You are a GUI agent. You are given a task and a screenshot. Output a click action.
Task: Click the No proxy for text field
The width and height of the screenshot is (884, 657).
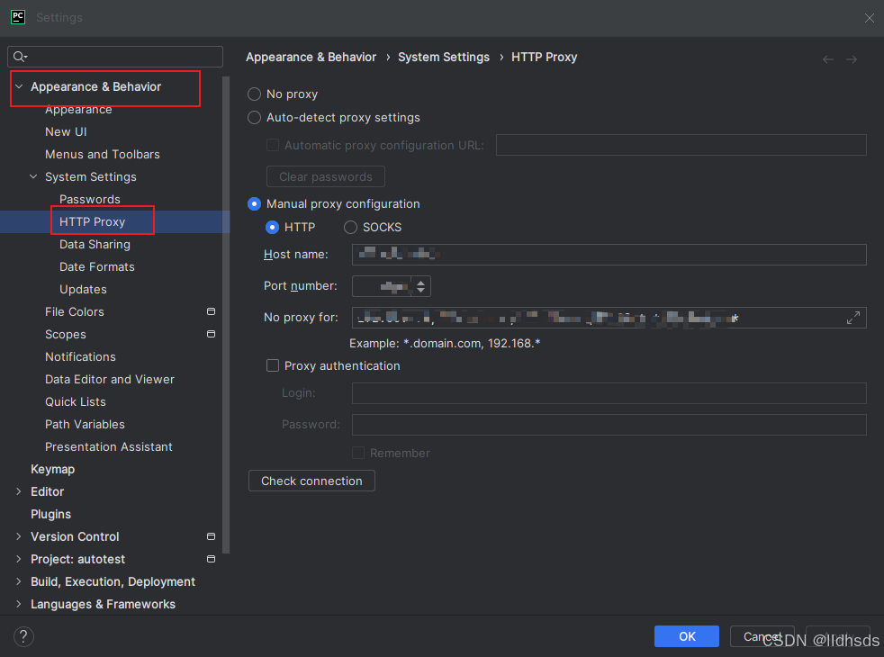click(609, 318)
